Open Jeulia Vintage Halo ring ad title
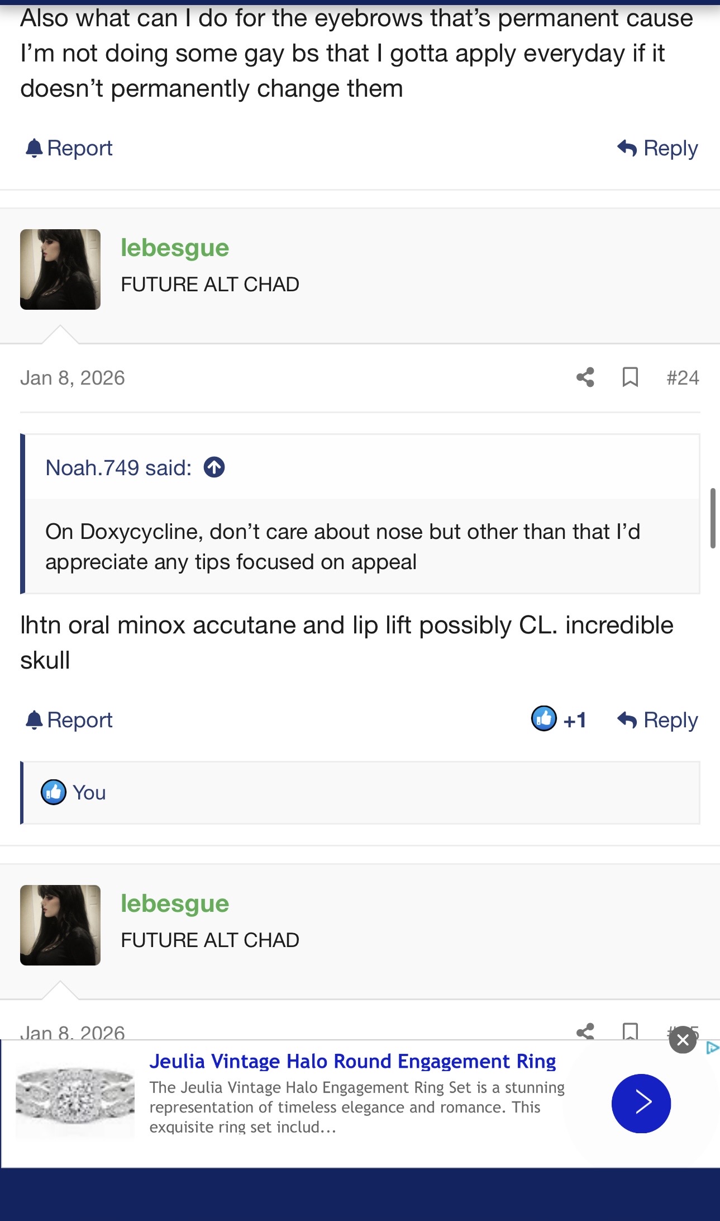Image resolution: width=720 pixels, height=1221 pixels. pos(352,1061)
